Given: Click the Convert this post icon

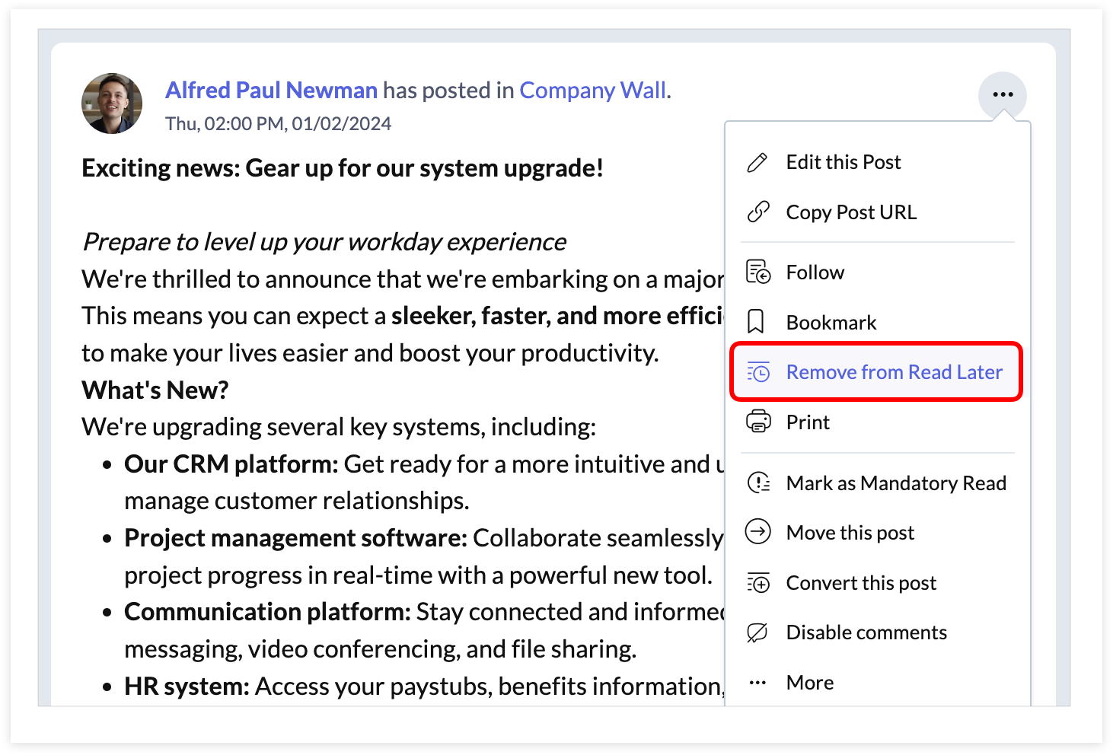Looking at the screenshot, I should [x=758, y=583].
